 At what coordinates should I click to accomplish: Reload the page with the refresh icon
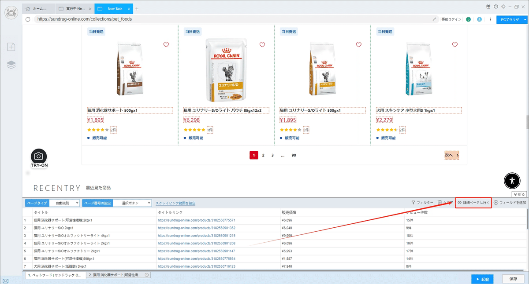pyautogui.click(x=28, y=19)
